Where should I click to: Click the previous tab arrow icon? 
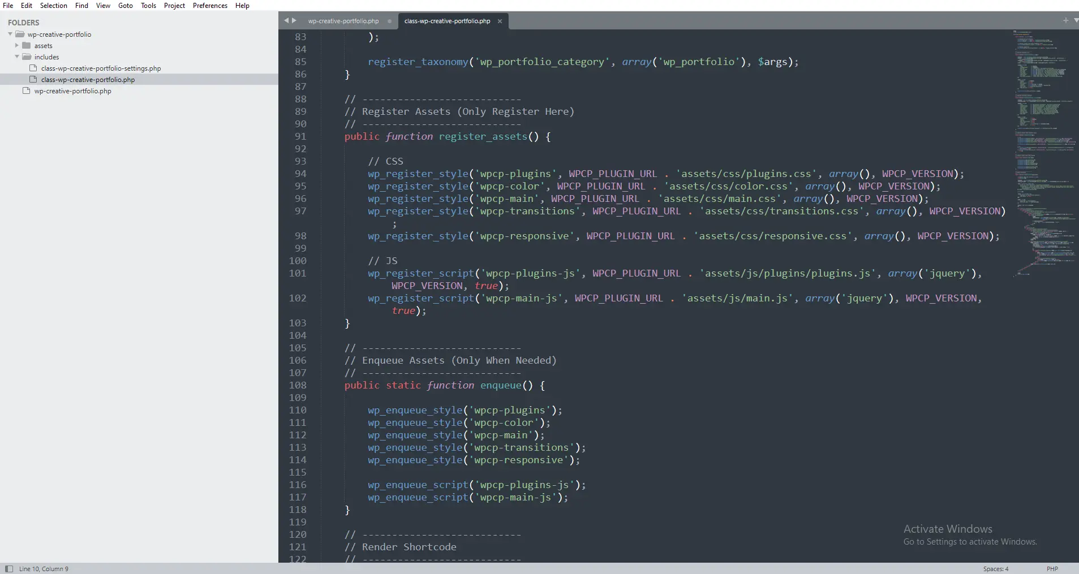[286, 20]
